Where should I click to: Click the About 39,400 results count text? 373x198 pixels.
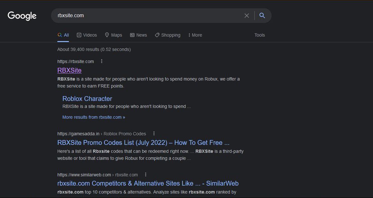(94, 49)
